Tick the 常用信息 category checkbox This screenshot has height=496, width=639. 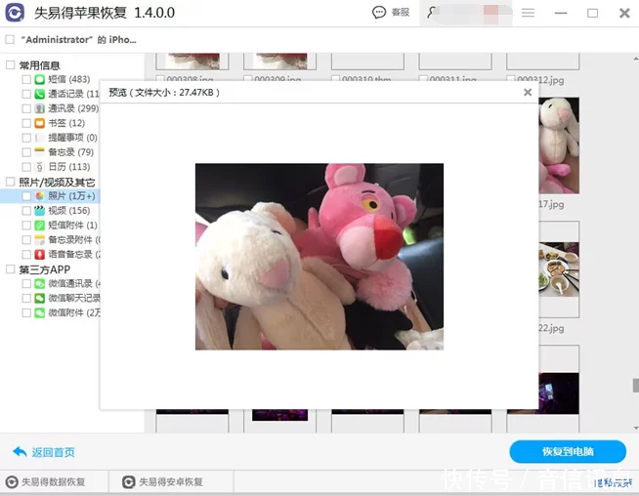click(10, 64)
